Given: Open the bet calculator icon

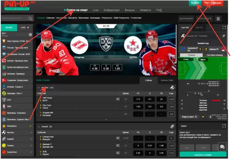Looking at the screenshot, I should click(x=218, y=19).
